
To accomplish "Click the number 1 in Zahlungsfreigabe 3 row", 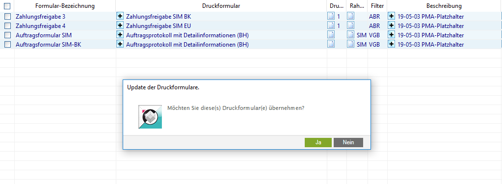I will coord(339,17).
